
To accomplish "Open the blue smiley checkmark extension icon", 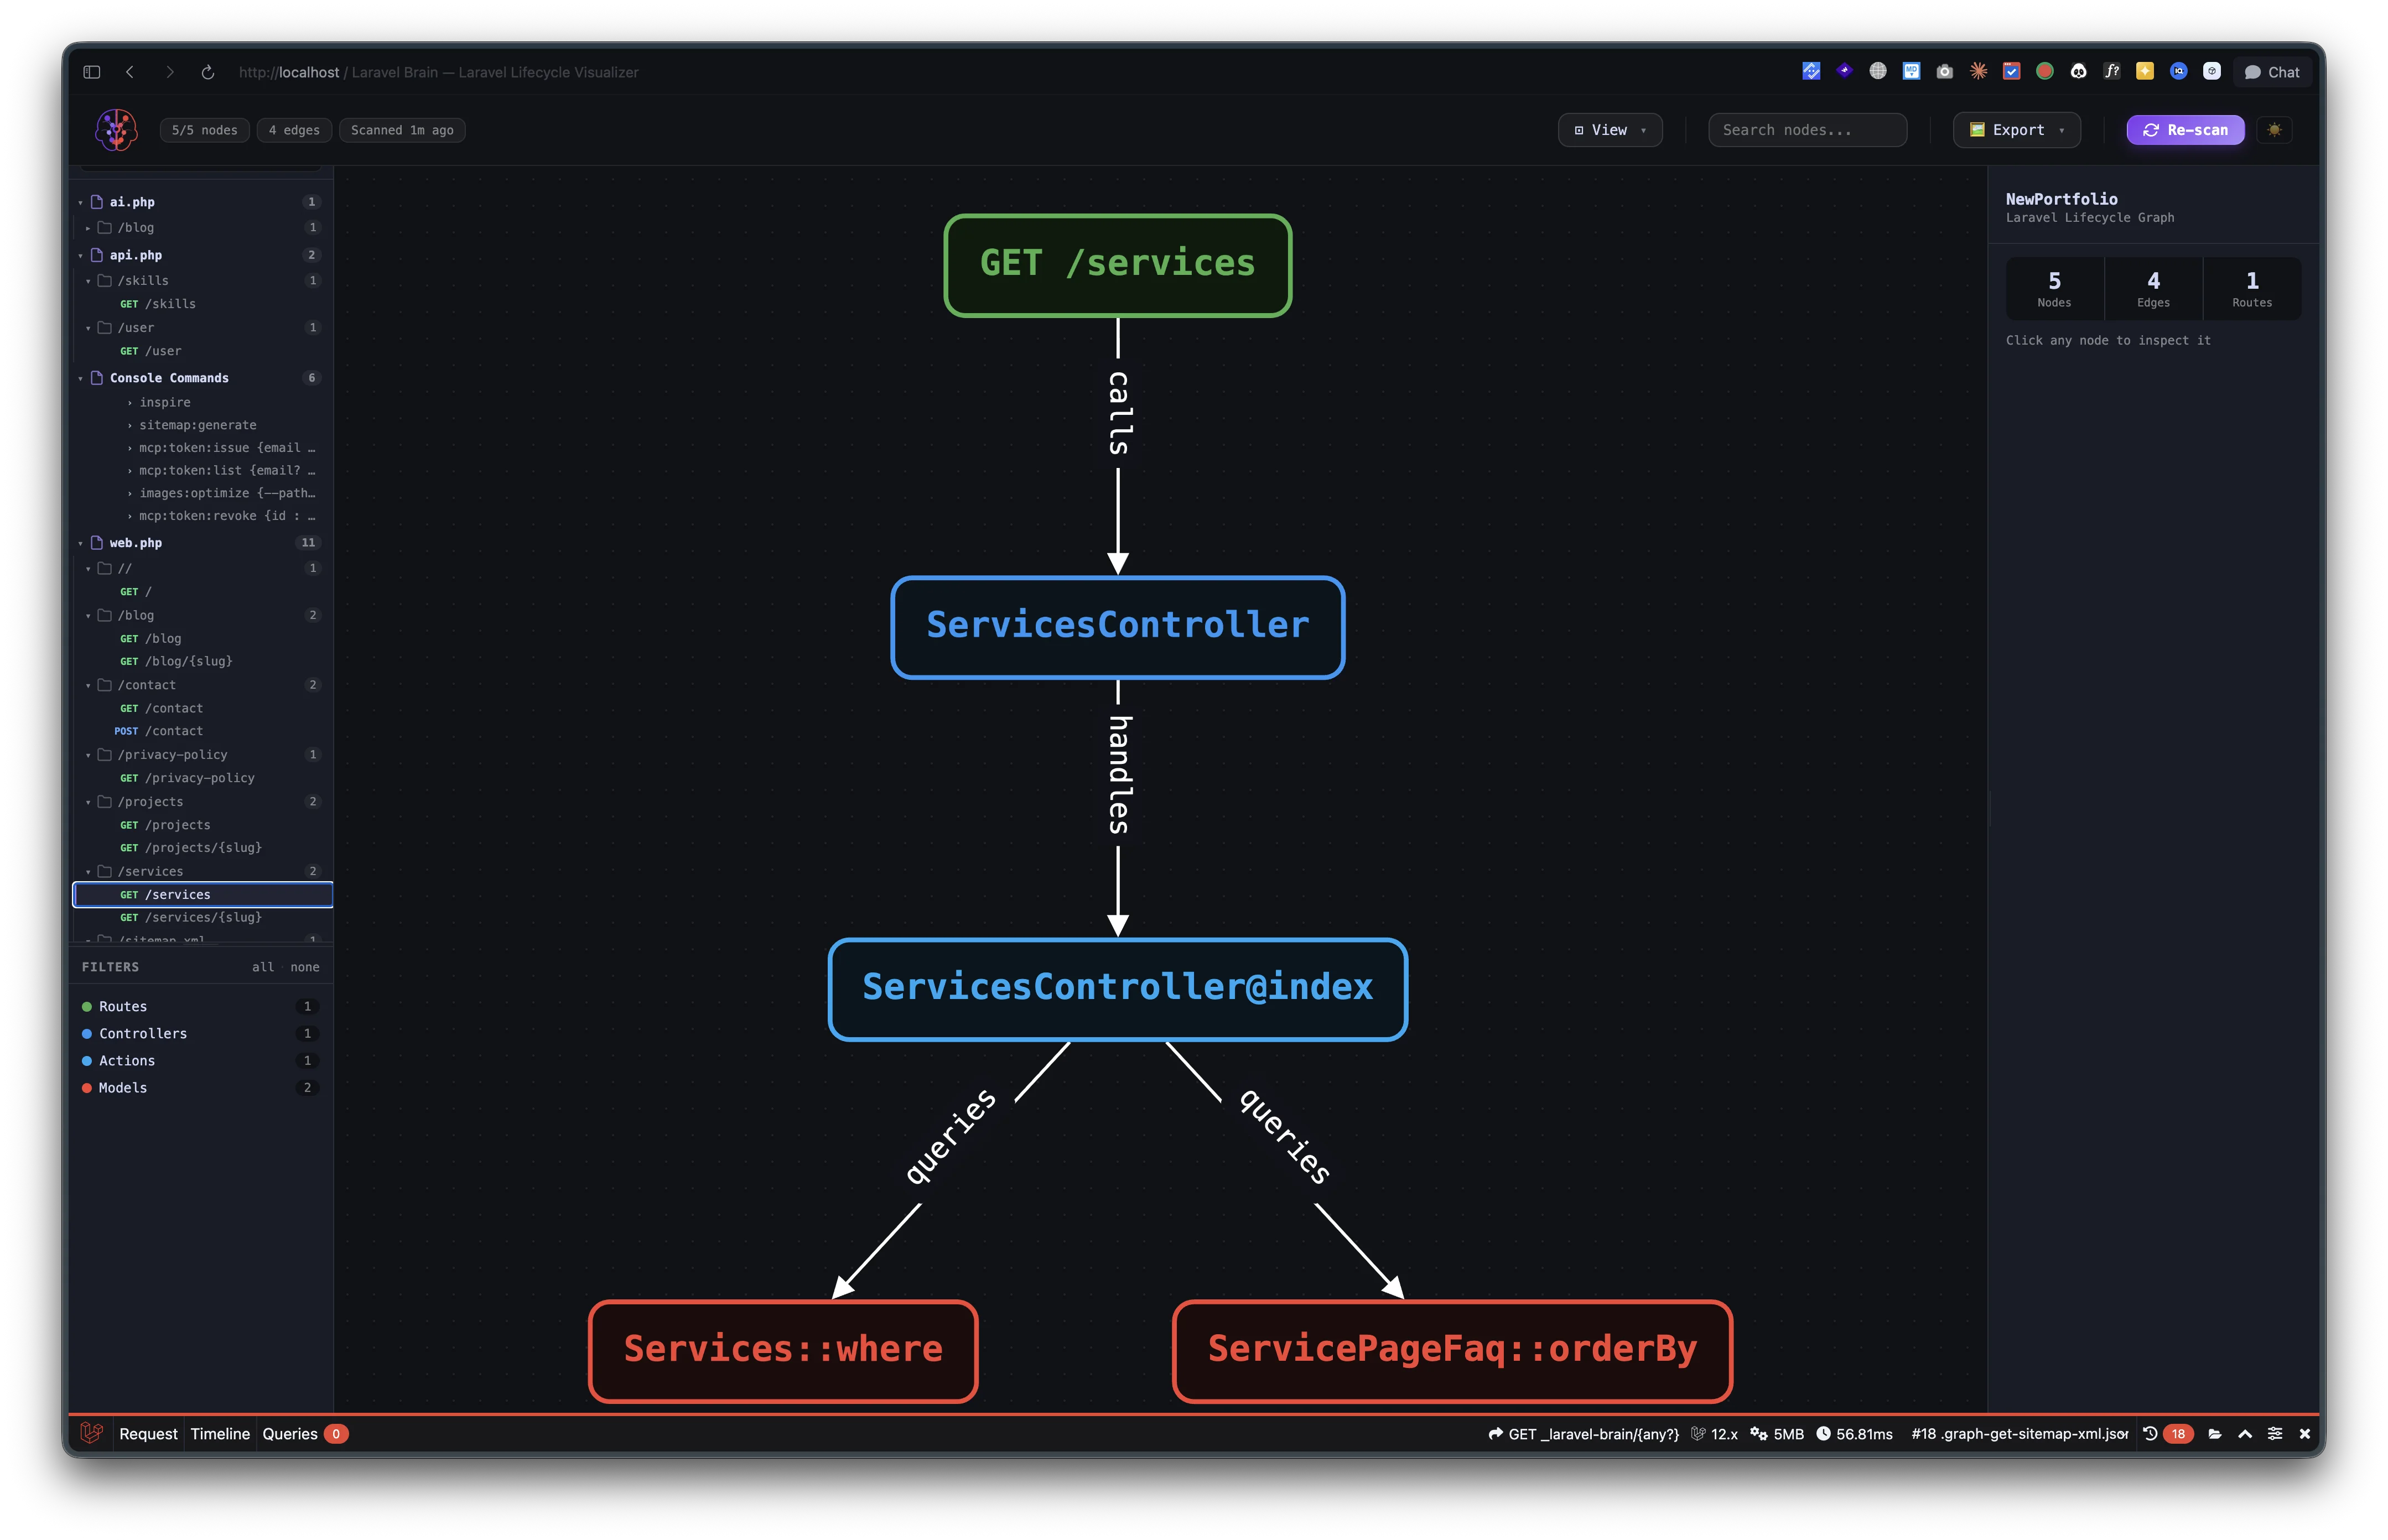I will 1811,71.
